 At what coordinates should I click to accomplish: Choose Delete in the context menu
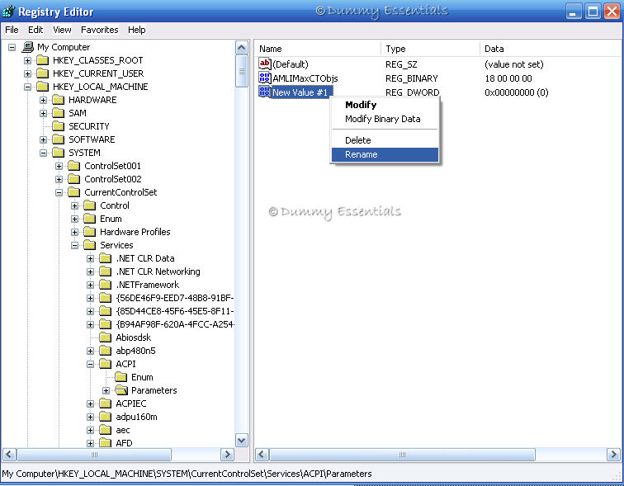point(385,140)
